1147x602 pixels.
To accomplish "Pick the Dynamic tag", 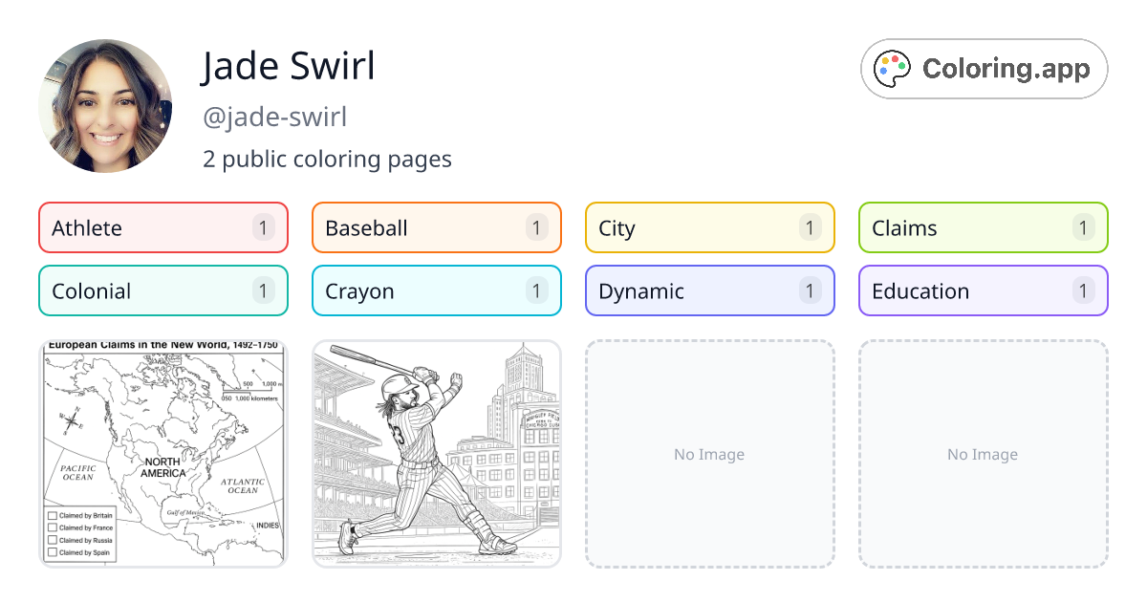I will click(710, 290).
